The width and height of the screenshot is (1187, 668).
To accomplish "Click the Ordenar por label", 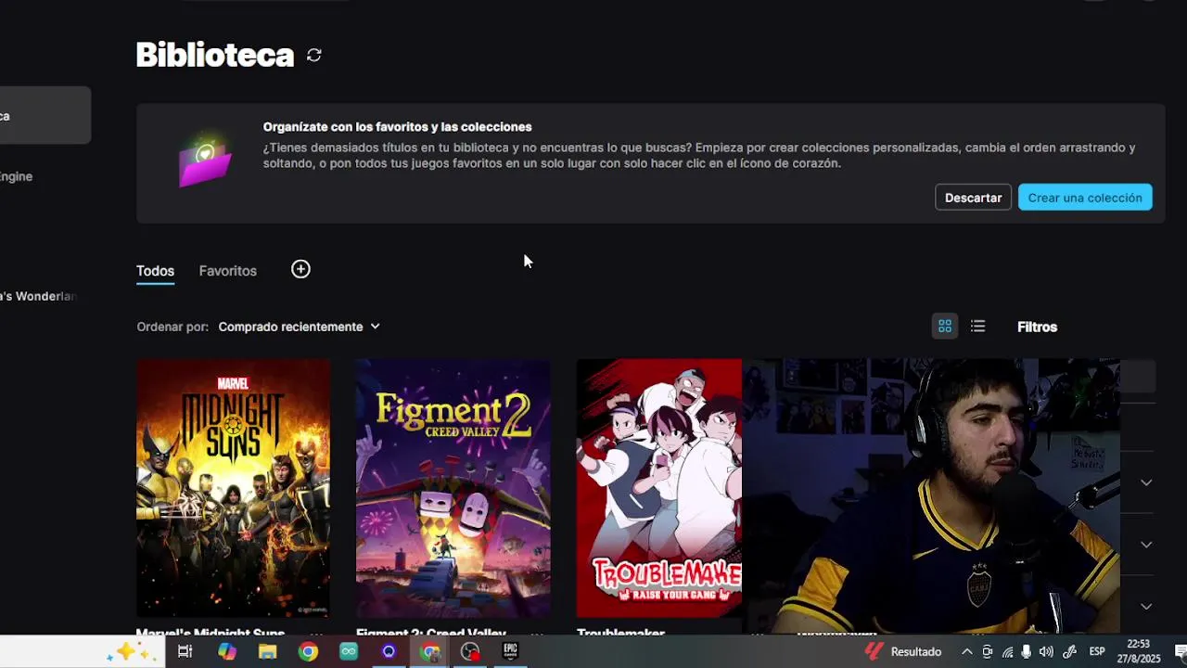I will [x=172, y=327].
